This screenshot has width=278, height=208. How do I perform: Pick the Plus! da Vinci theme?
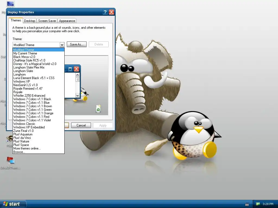pyautogui.click(x=39, y=138)
